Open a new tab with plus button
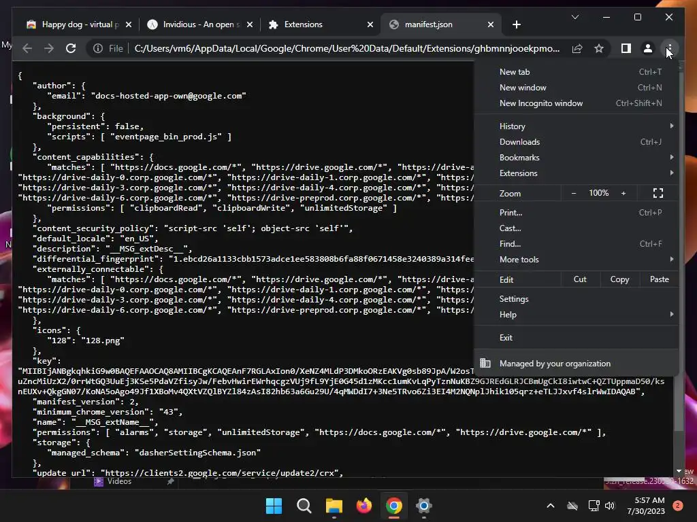Viewport: 697px width, 522px height. 516,24
